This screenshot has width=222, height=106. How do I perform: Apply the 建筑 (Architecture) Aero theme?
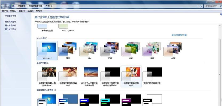(68, 51)
